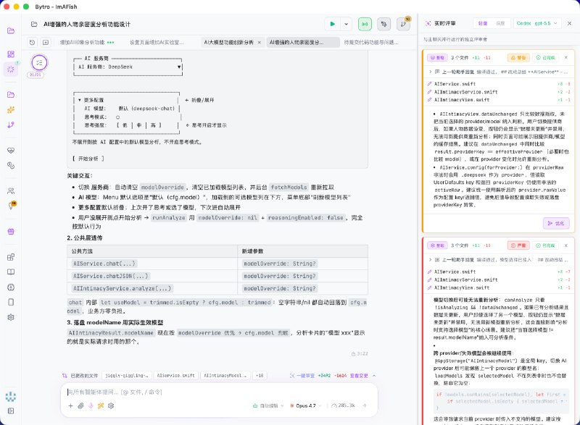Toggle the green live broadcast icon

[x=365, y=24]
